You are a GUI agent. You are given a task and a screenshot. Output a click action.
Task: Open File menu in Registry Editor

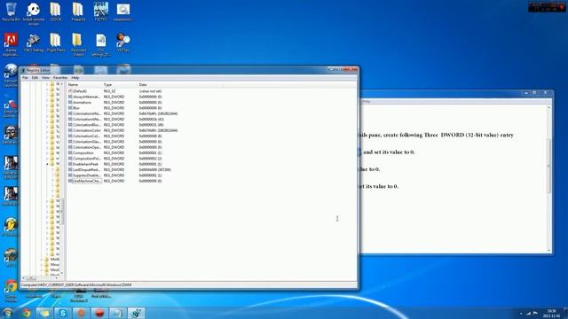tap(25, 78)
